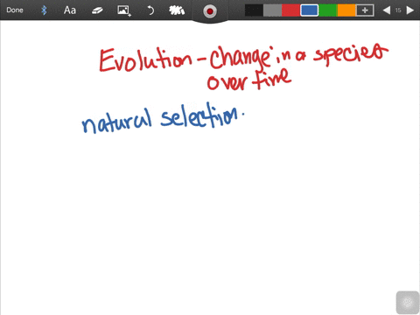Open the Bluetooth stylus settings
Screen dimensions: 420x315
tap(44, 10)
